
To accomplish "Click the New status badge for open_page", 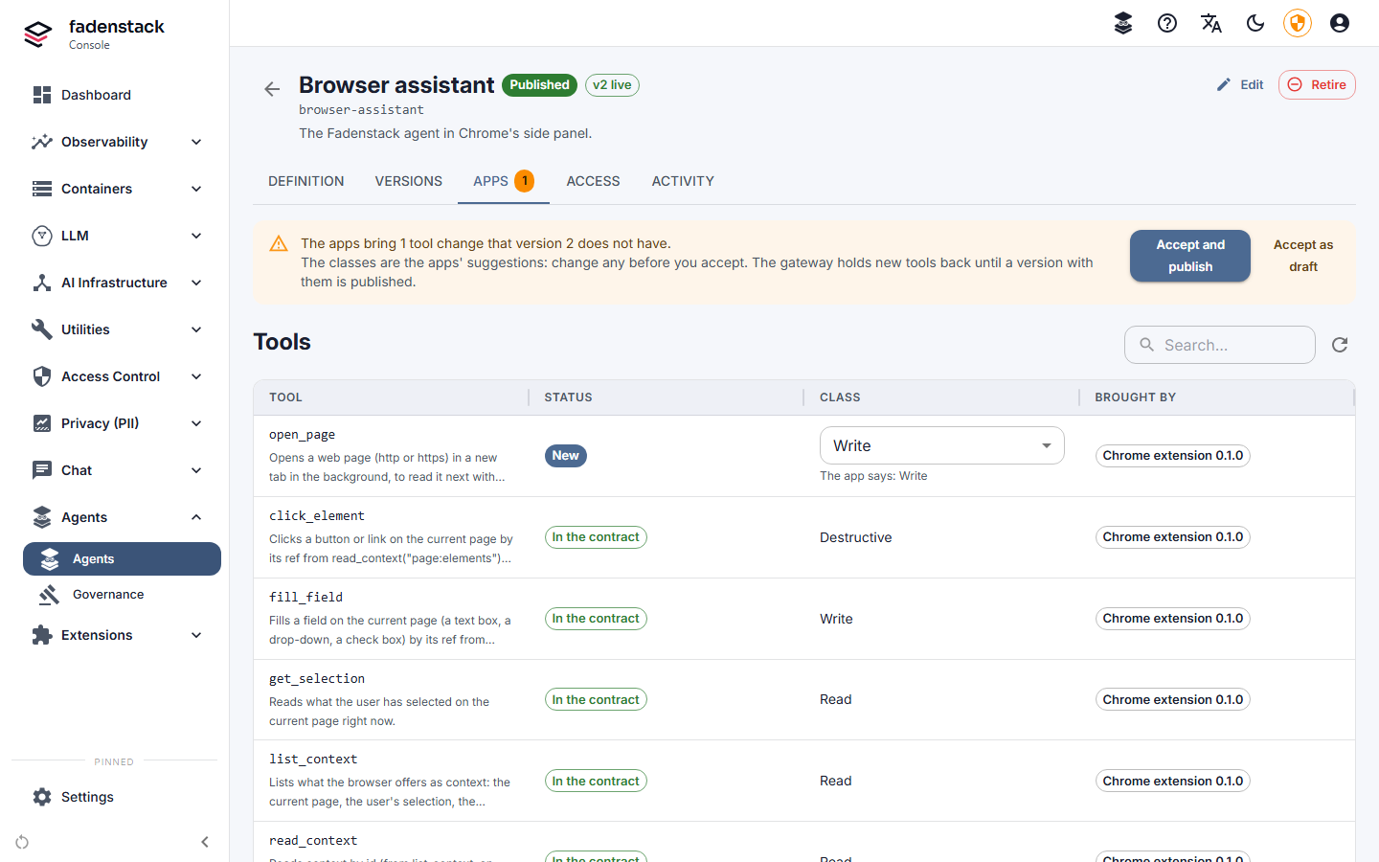I will coord(566,456).
